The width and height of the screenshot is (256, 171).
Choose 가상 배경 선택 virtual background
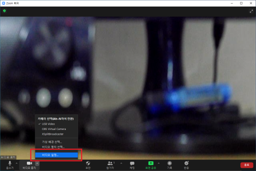tap(56, 142)
